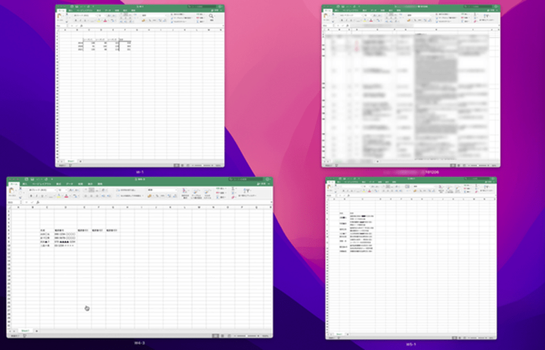Click the Format Painter brush in the phone-list window
Image resolution: width=545 pixels, height=350 pixels.
point(20,198)
